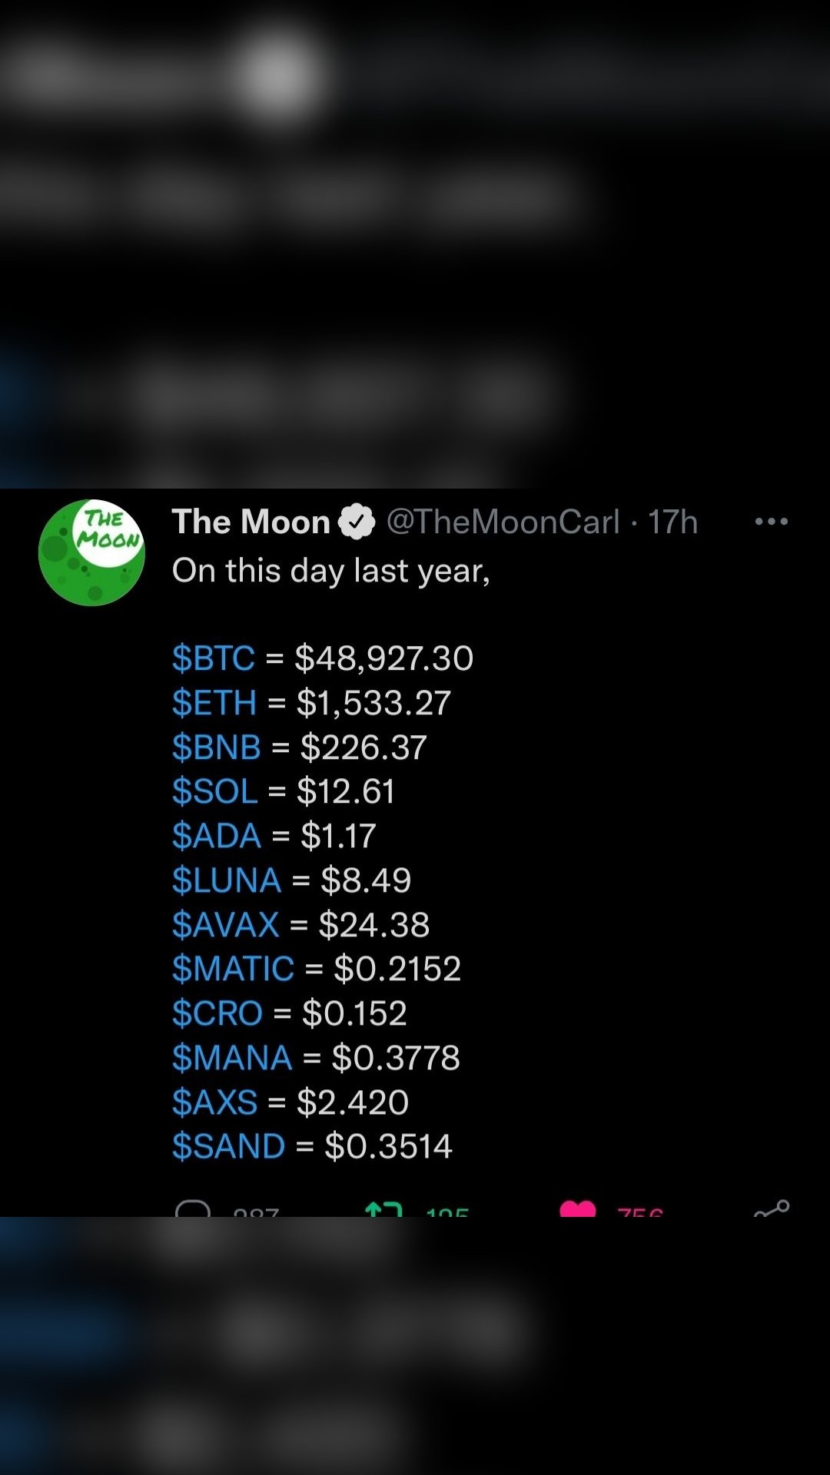Retweet the post using the green arrows icon
830x1475 pixels.
tap(383, 1209)
